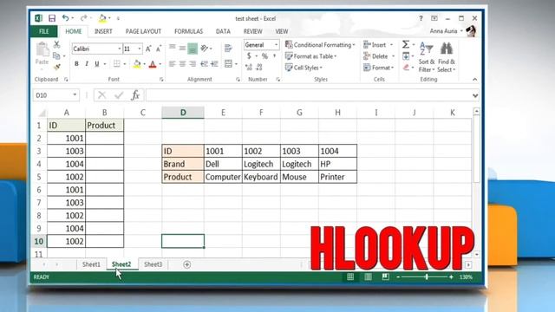Click the Redo arrow icon

point(83,18)
